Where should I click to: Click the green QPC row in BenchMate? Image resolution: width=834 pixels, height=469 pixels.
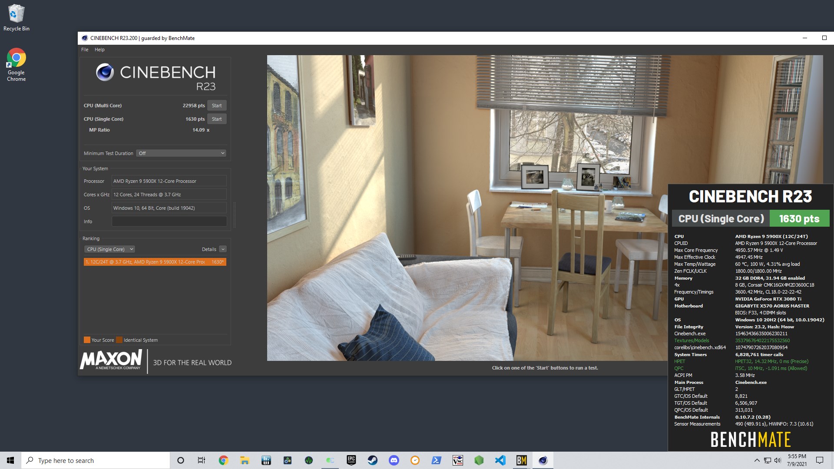741,368
